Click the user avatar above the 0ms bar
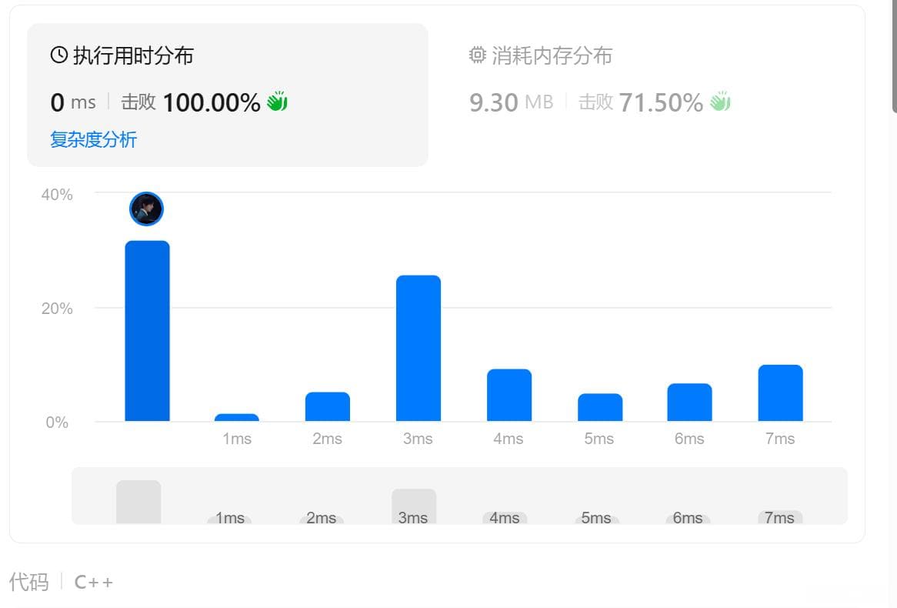897x608 pixels. pyautogui.click(x=146, y=209)
